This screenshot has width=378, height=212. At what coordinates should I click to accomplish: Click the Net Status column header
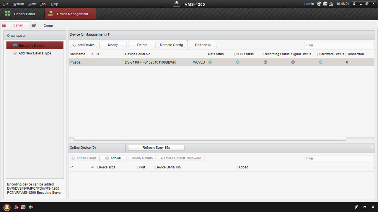[x=220, y=54]
